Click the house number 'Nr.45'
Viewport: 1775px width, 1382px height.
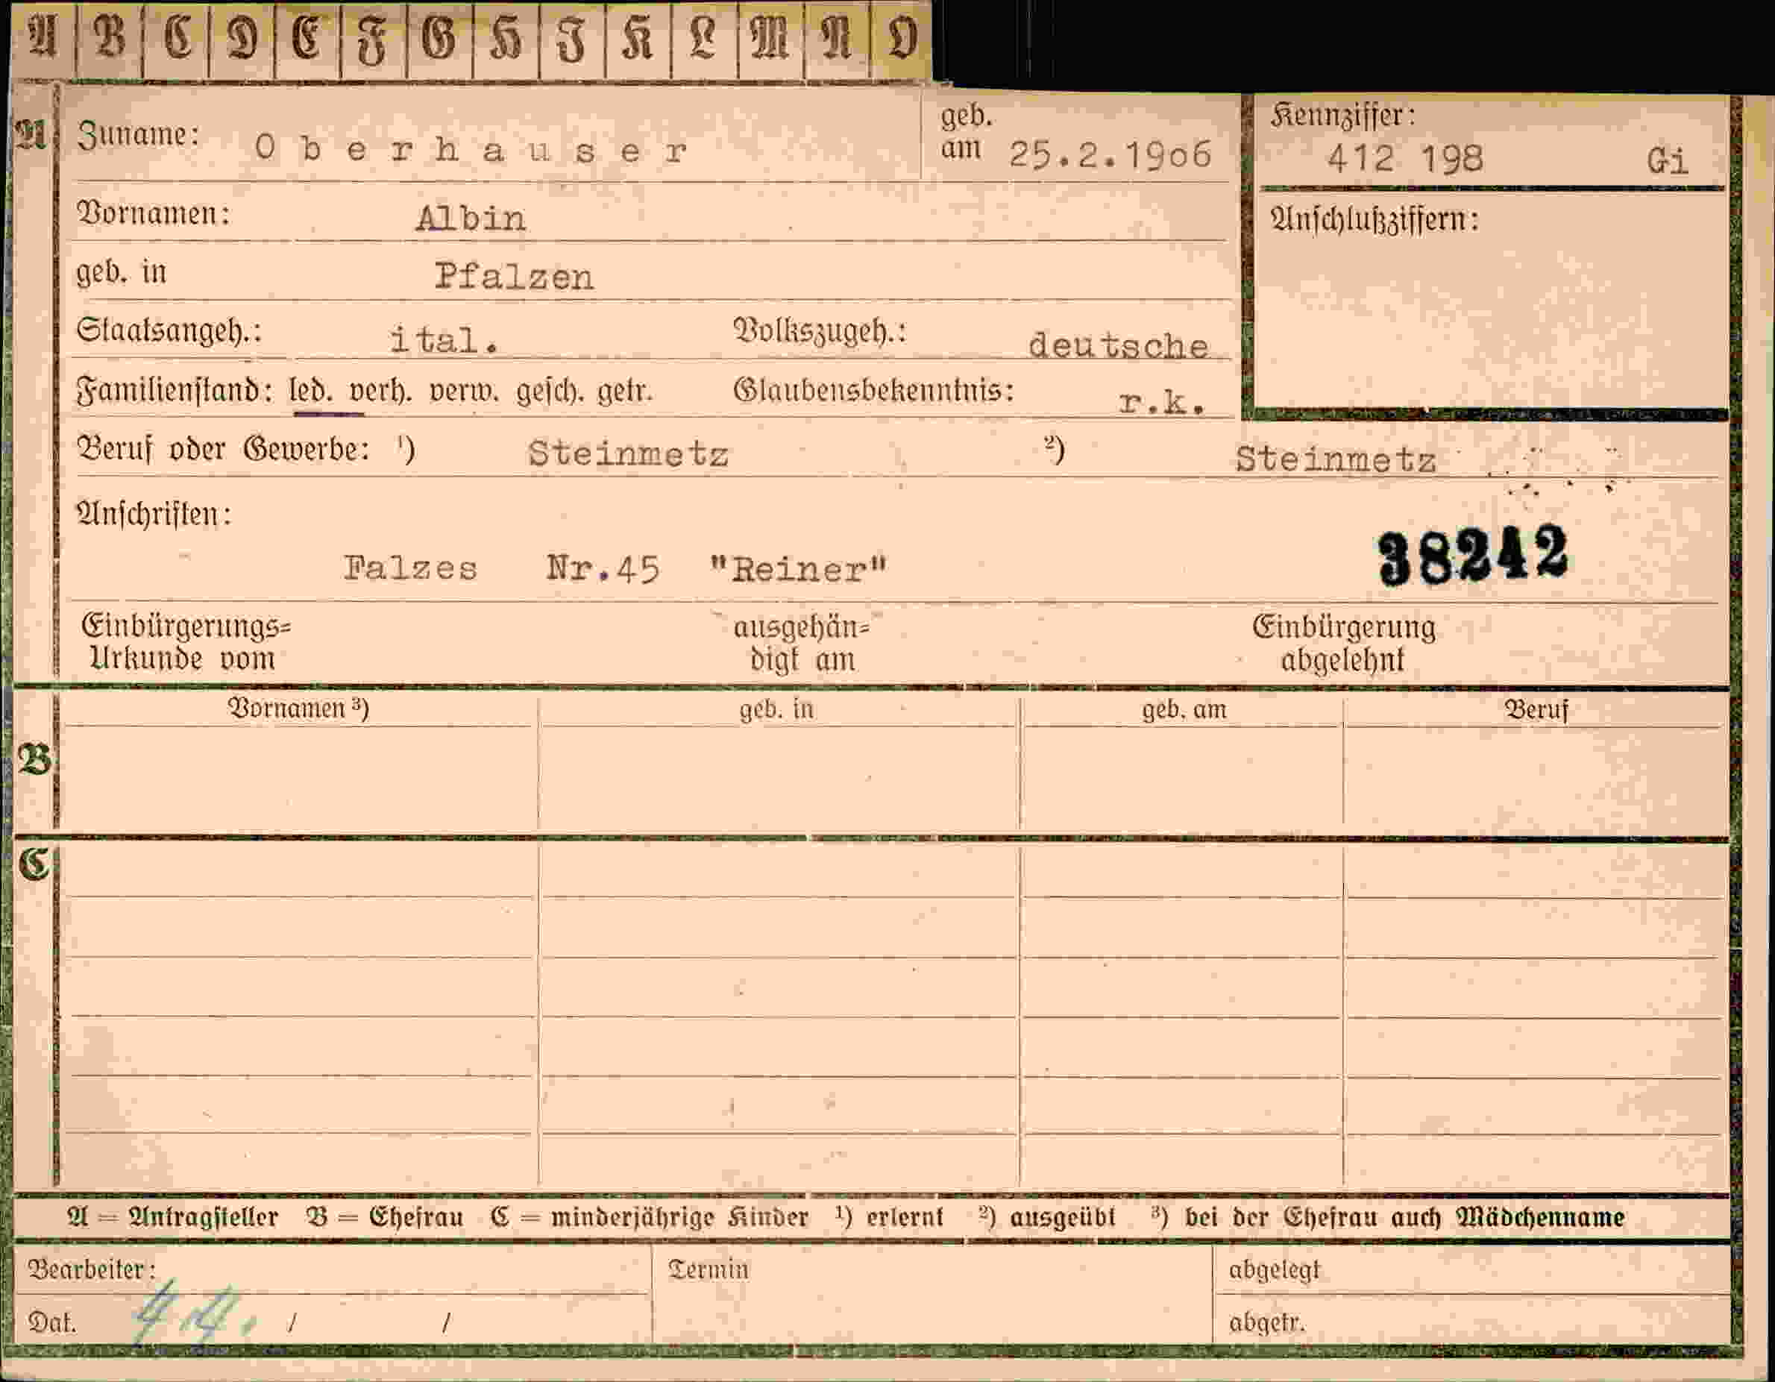click(x=603, y=568)
